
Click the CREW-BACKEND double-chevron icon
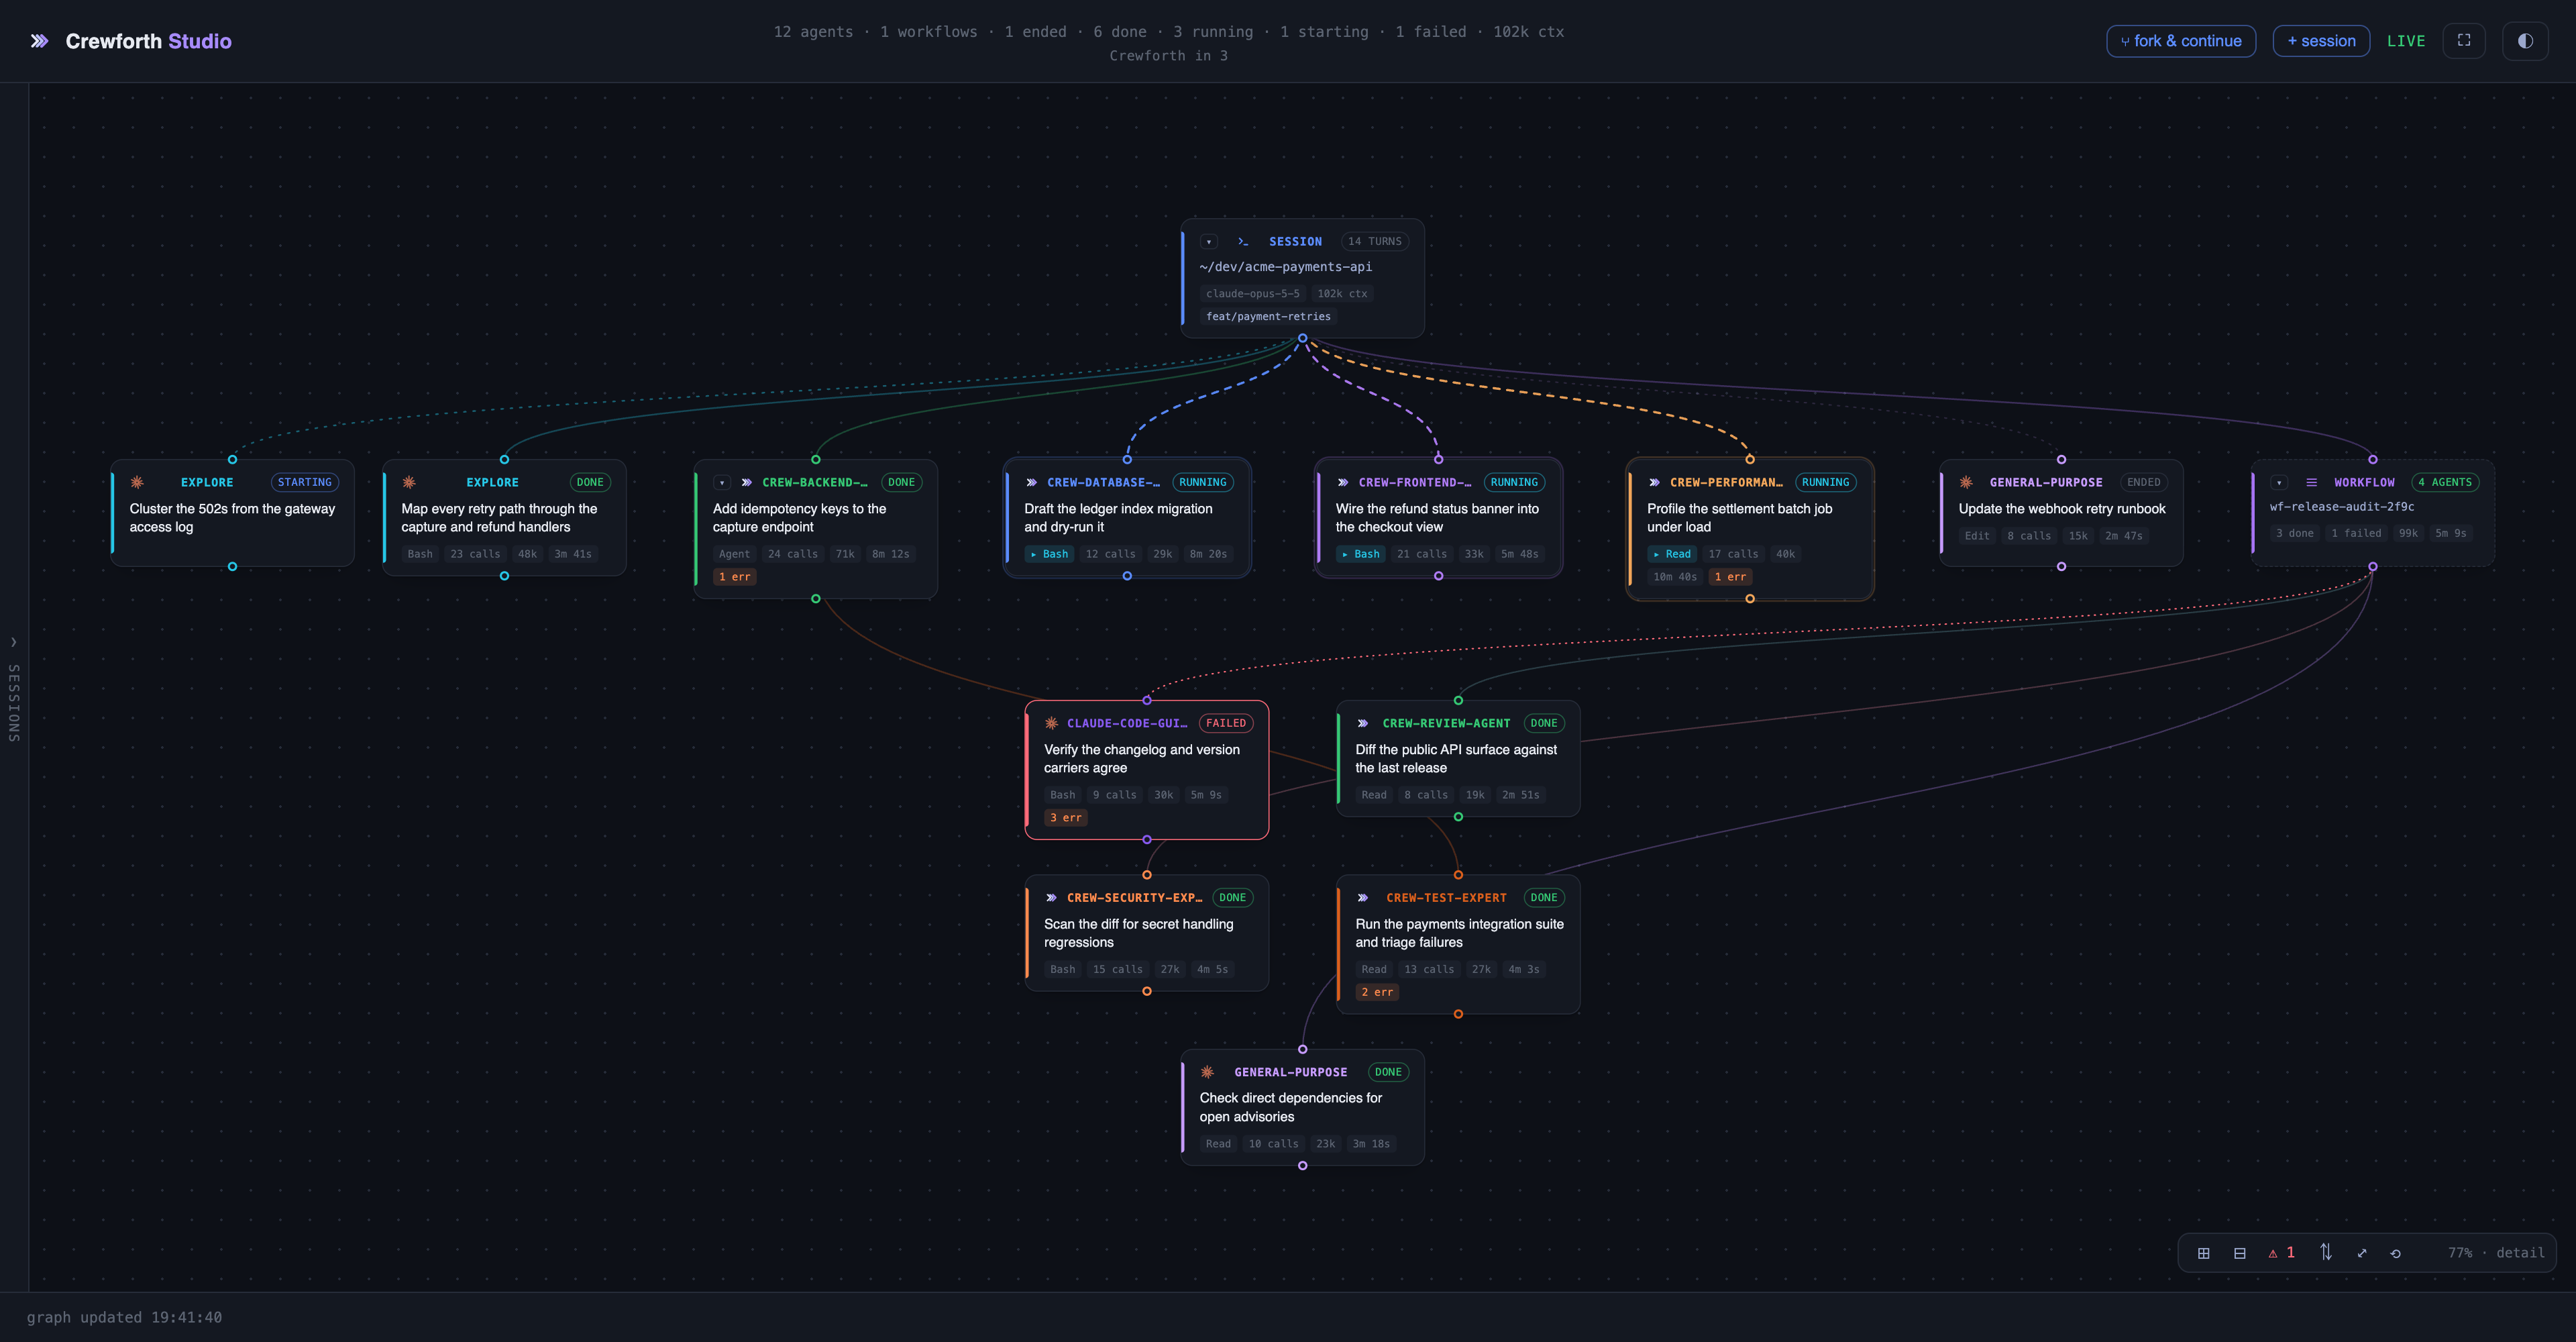coord(747,483)
